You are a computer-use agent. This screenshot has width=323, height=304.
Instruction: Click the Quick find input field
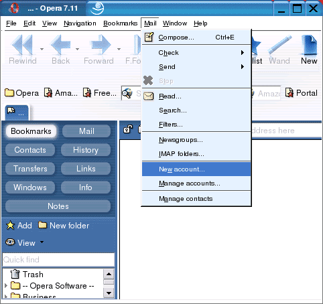tap(58, 260)
